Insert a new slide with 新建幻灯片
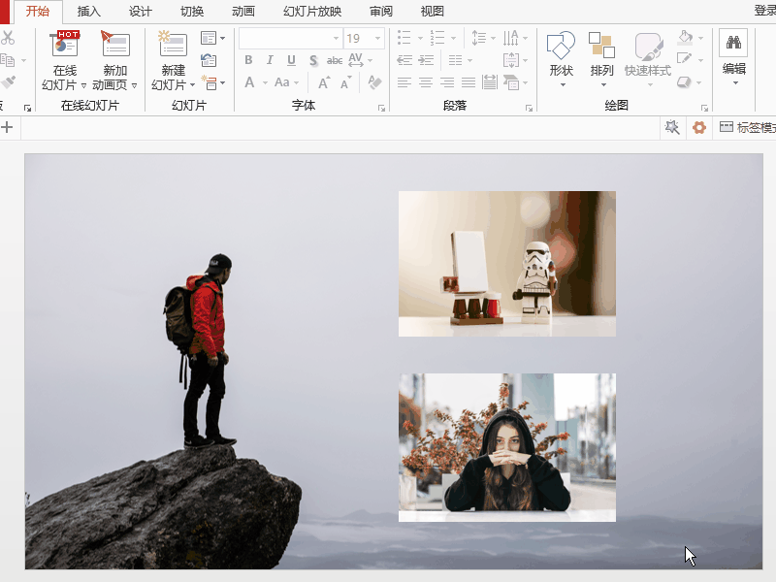776x582 pixels. (173, 45)
